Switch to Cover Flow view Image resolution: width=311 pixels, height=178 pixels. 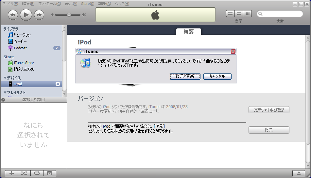(x=247, y=14)
